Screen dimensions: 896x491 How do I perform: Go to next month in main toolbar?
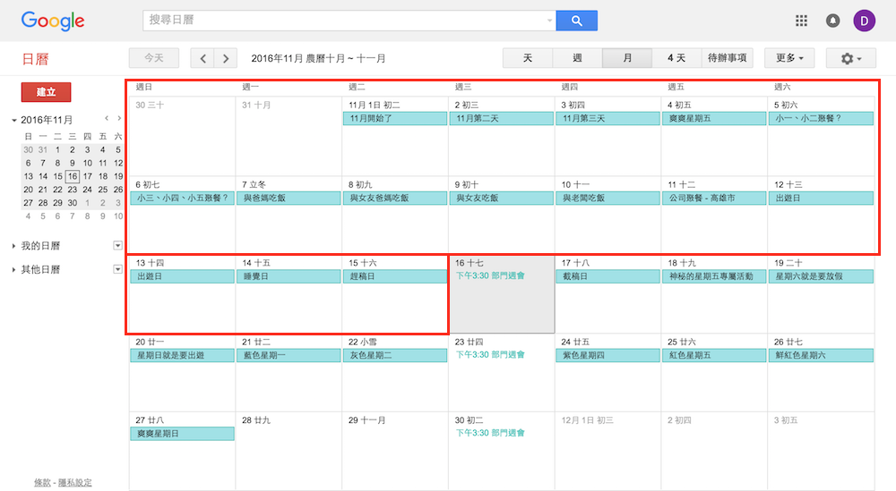(x=226, y=58)
